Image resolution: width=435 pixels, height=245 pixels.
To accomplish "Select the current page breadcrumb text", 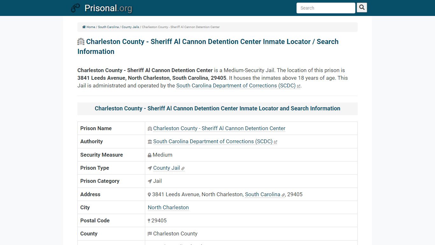I will [181, 27].
